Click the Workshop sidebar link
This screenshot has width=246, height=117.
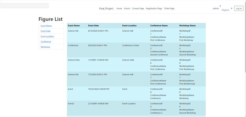tap(45, 47)
